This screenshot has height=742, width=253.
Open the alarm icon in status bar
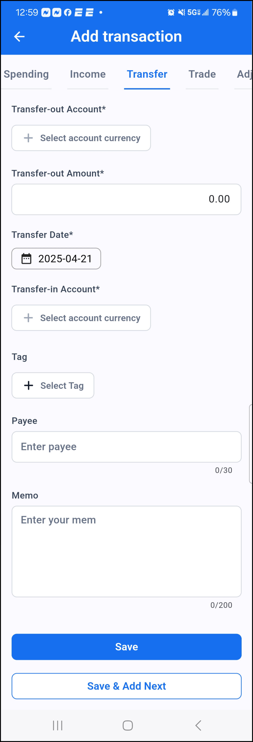click(171, 12)
